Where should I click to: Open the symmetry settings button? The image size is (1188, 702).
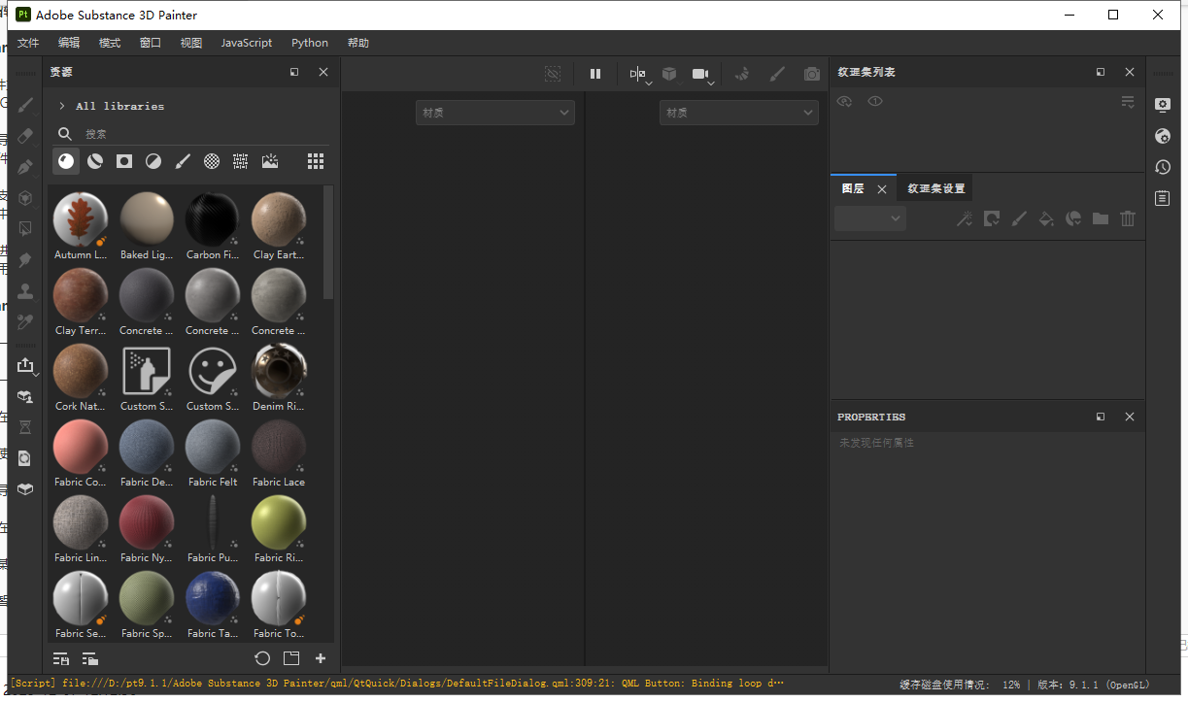[638, 74]
